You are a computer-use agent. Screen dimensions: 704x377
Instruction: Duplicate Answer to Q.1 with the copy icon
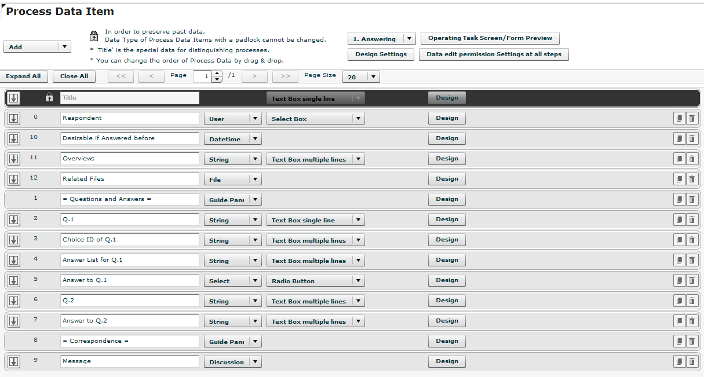click(x=679, y=280)
